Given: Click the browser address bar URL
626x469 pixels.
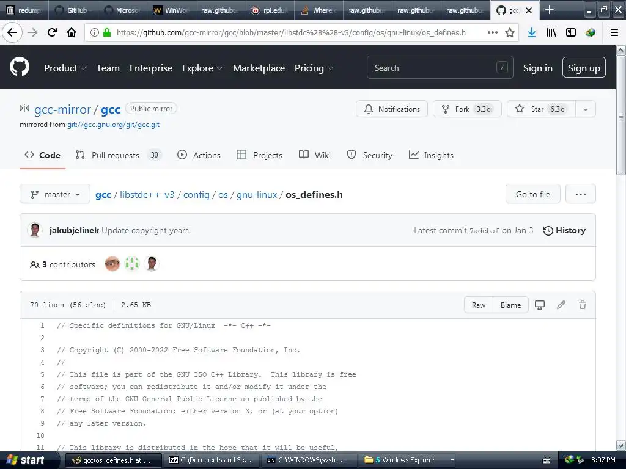Looking at the screenshot, I should click(291, 33).
